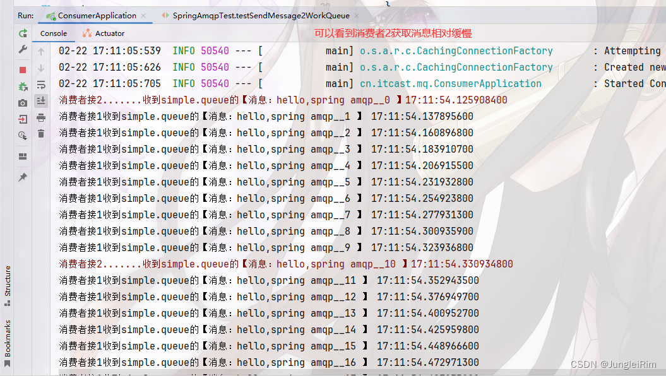Screen dimensions: 666x376
Task: Print the console contents
Action: pyautogui.click(x=40, y=117)
